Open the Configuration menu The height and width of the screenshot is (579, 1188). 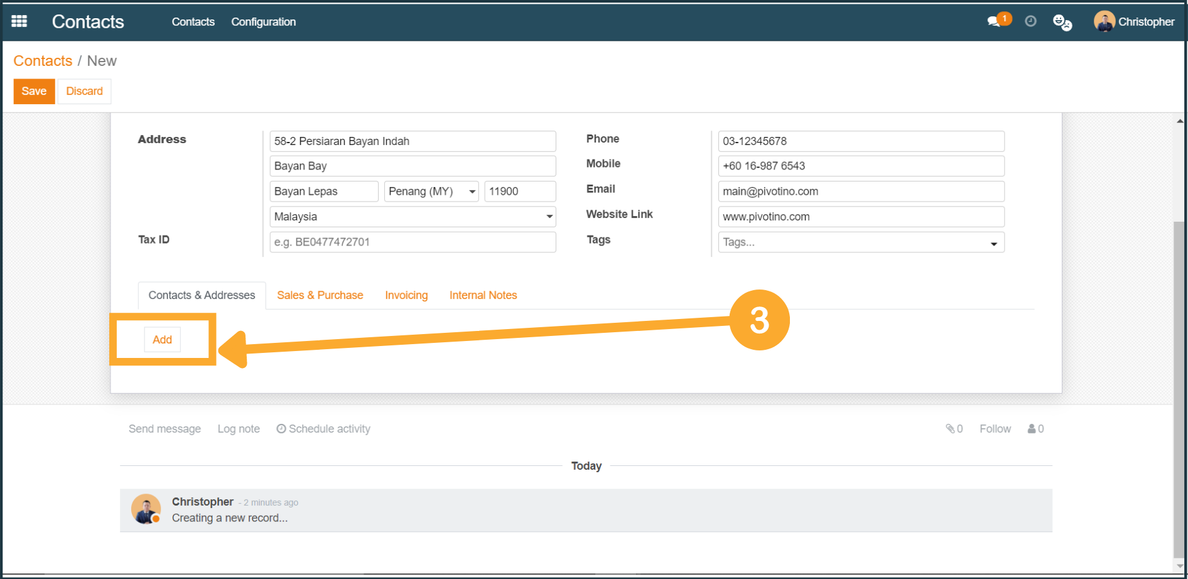pyautogui.click(x=263, y=22)
